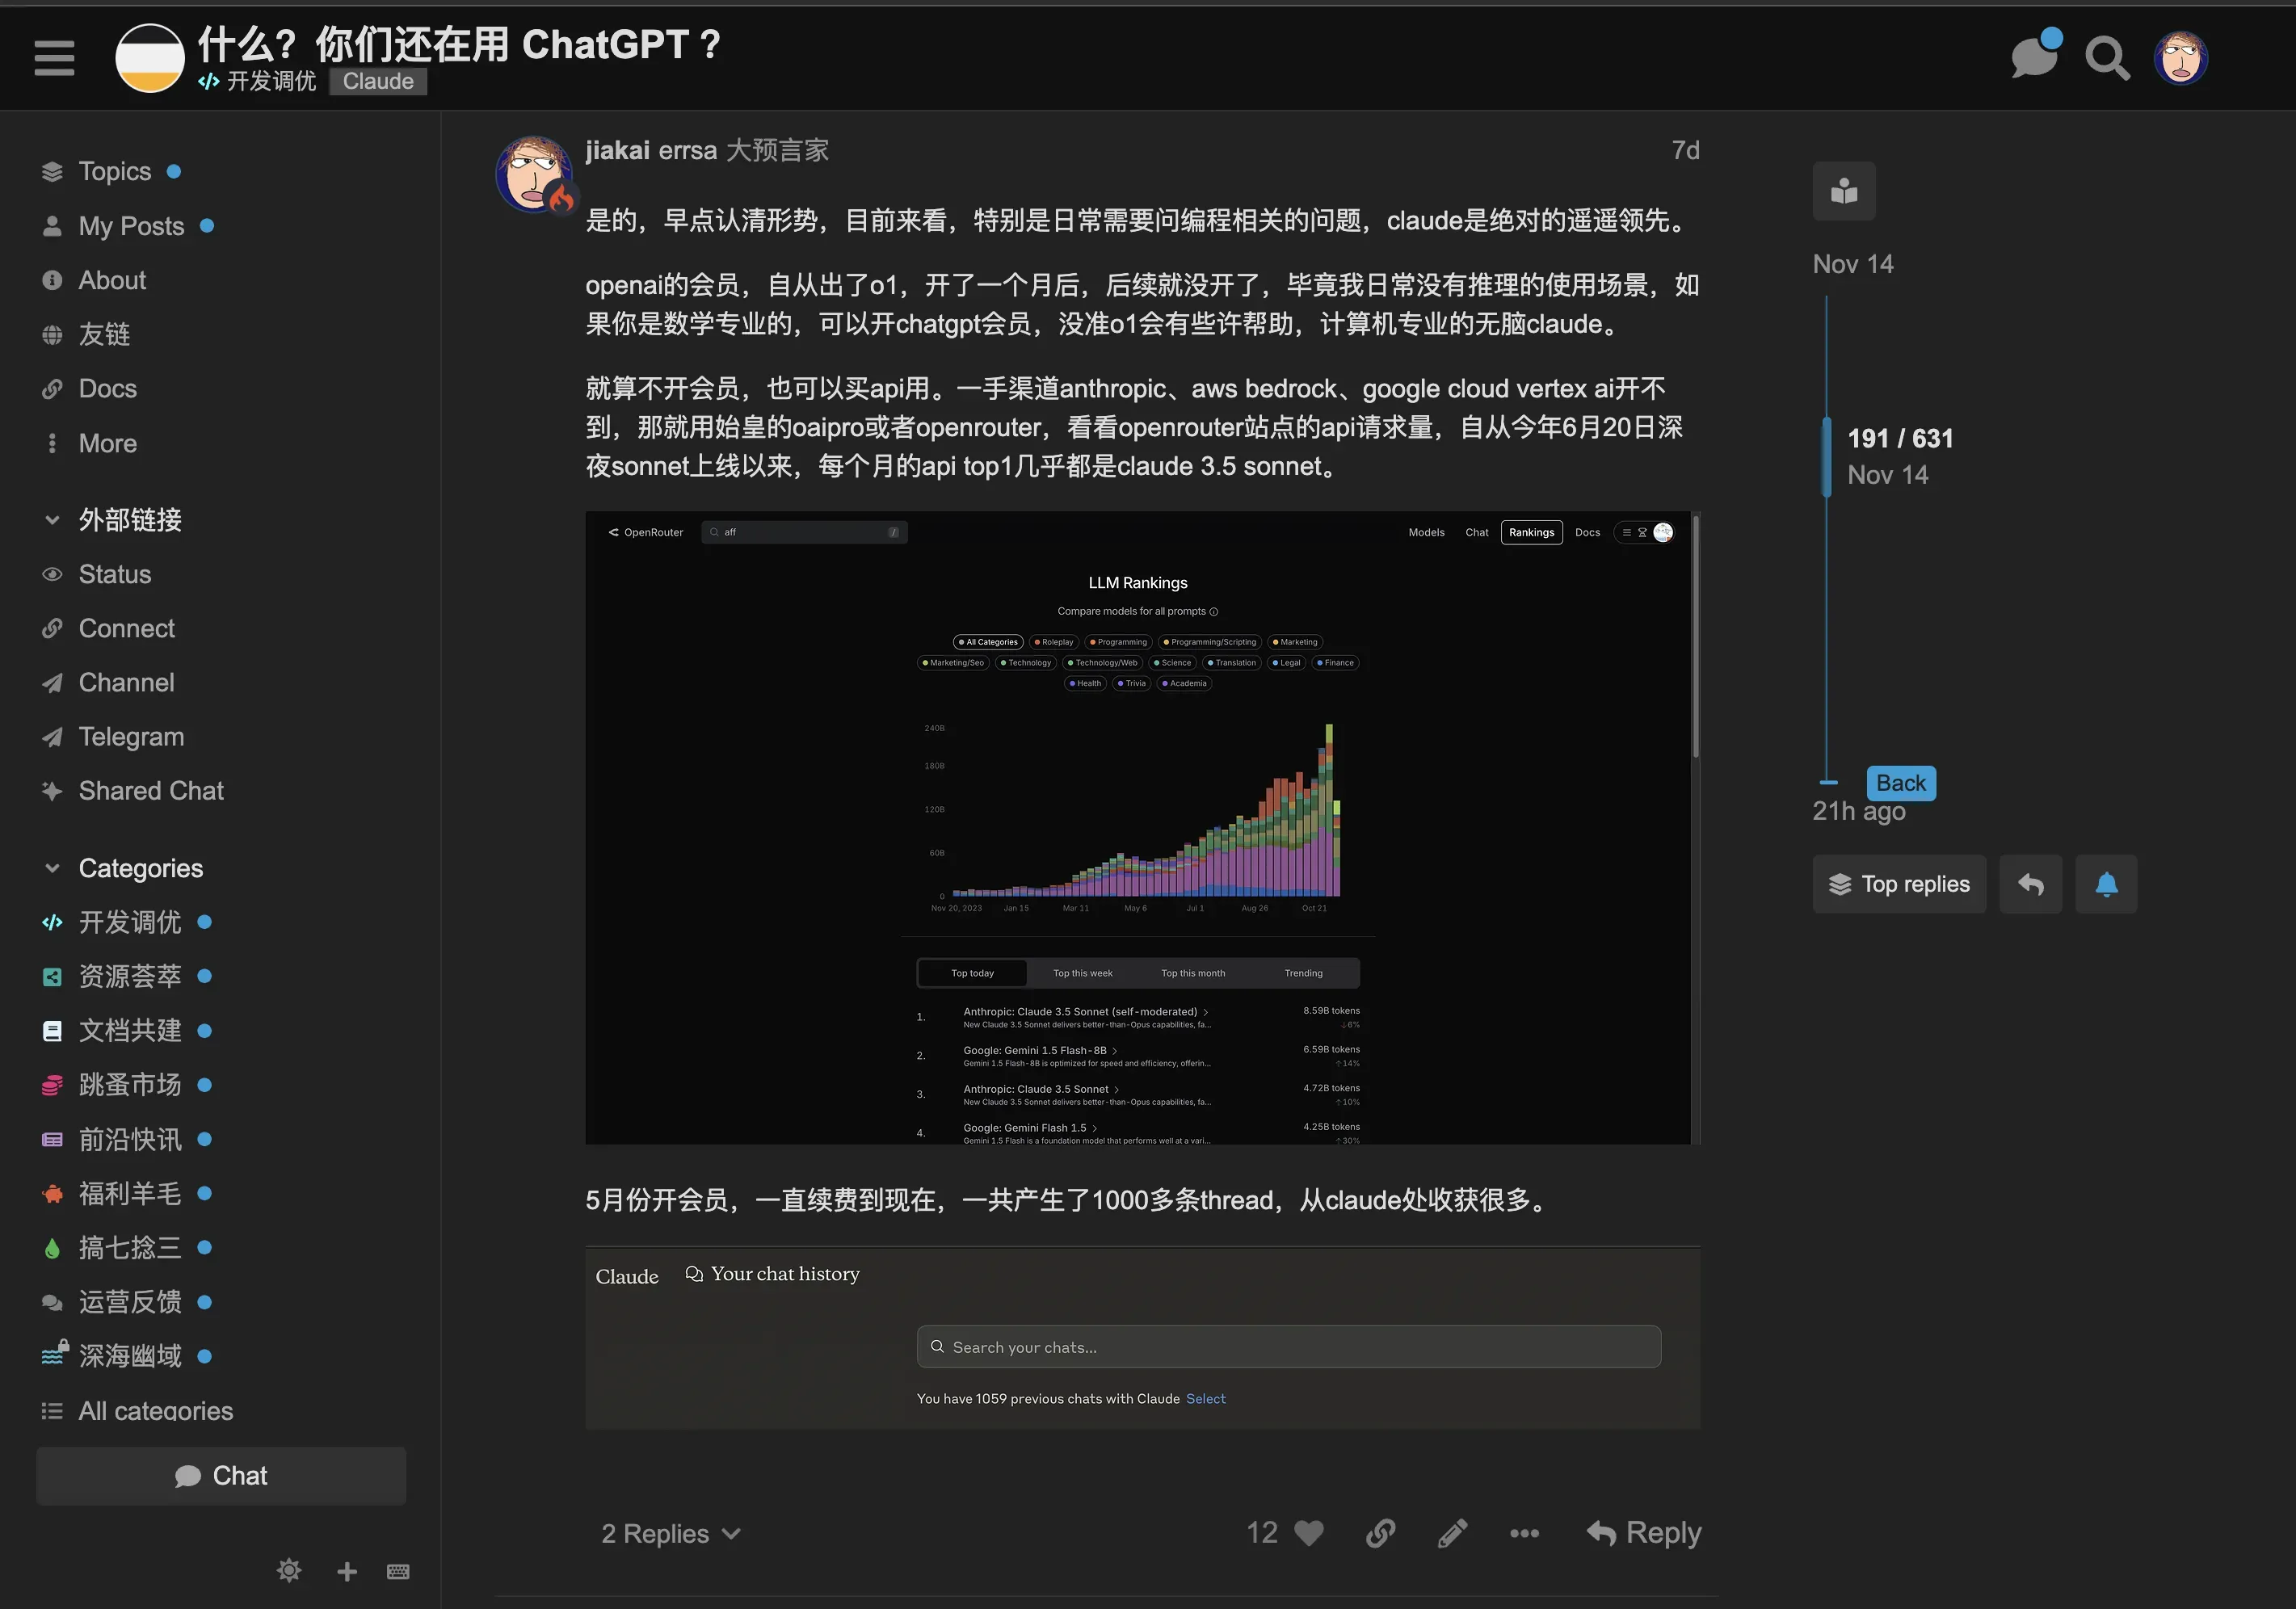Screen dimensions: 2296x1609
Task: Open the 搞七捻三 category
Action: pos(130,1247)
